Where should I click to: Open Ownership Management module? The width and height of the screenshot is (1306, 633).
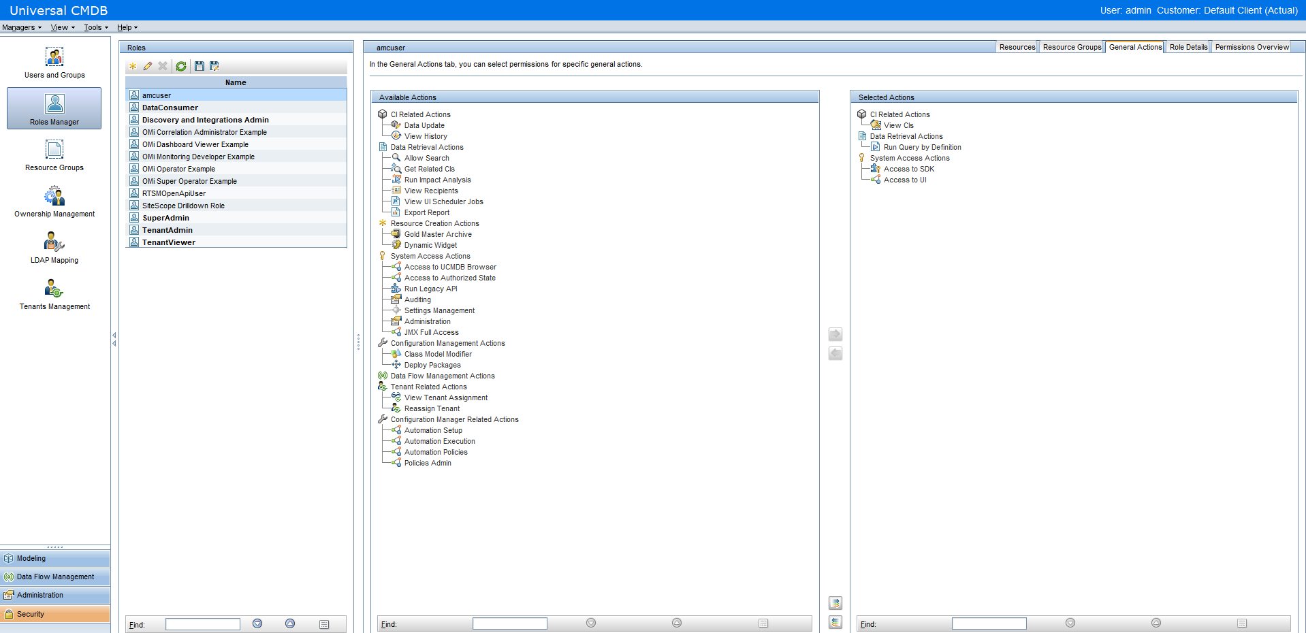(54, 201)
